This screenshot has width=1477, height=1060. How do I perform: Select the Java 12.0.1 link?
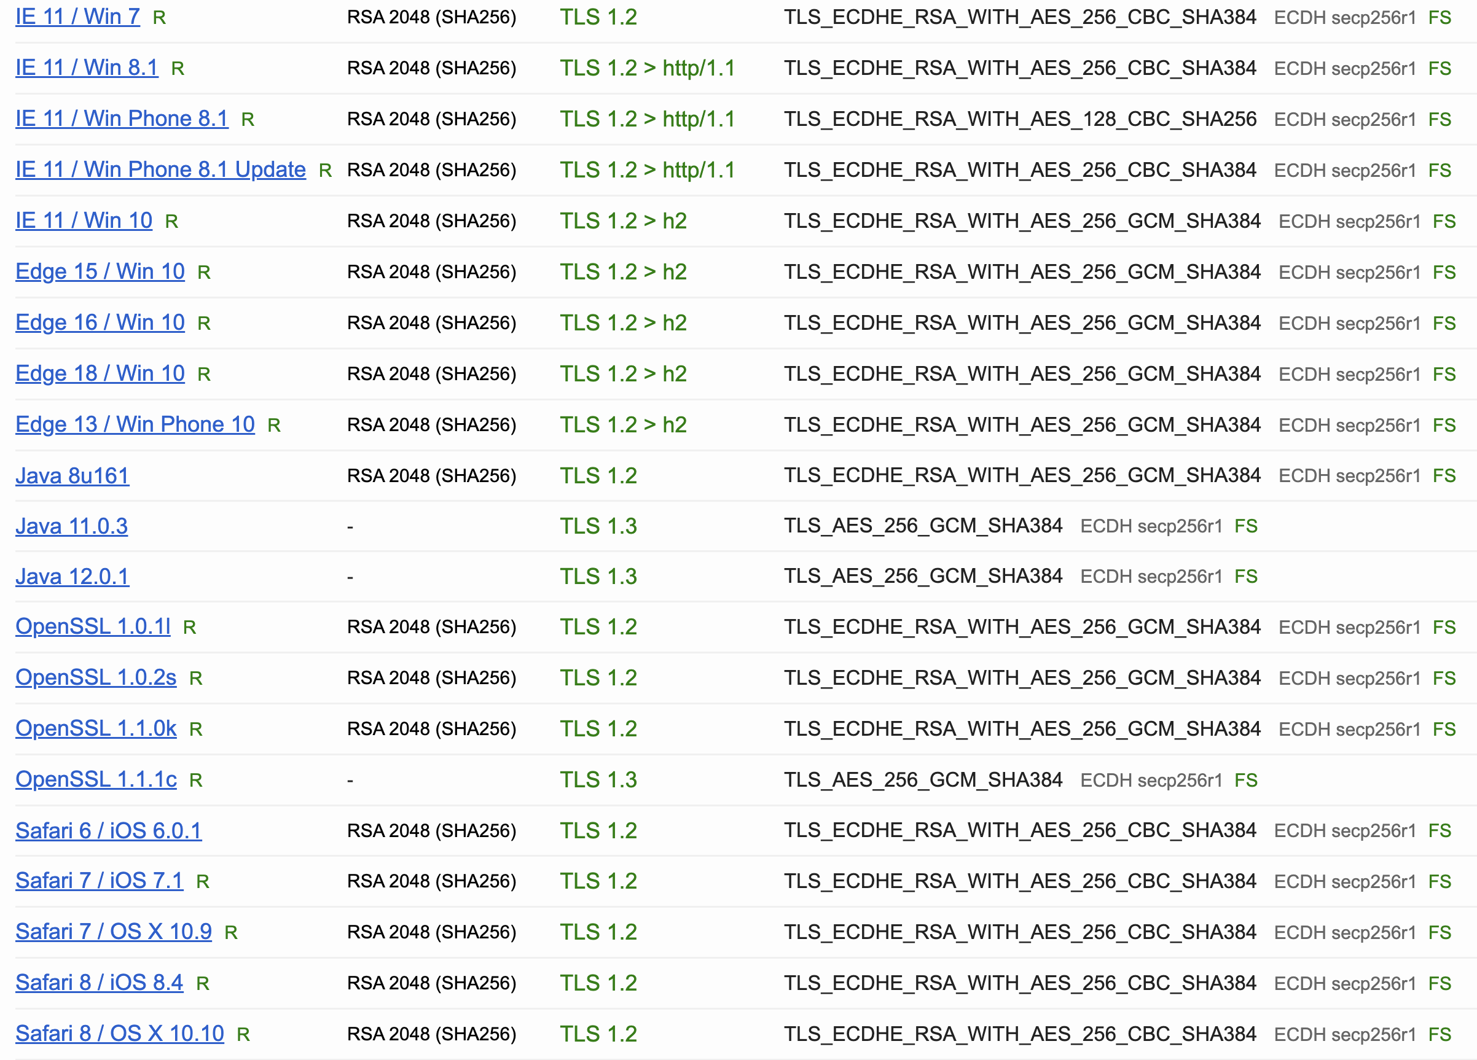(72, 576)
